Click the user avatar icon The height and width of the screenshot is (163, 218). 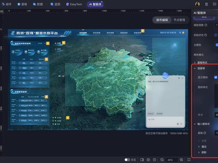[197, 4]
